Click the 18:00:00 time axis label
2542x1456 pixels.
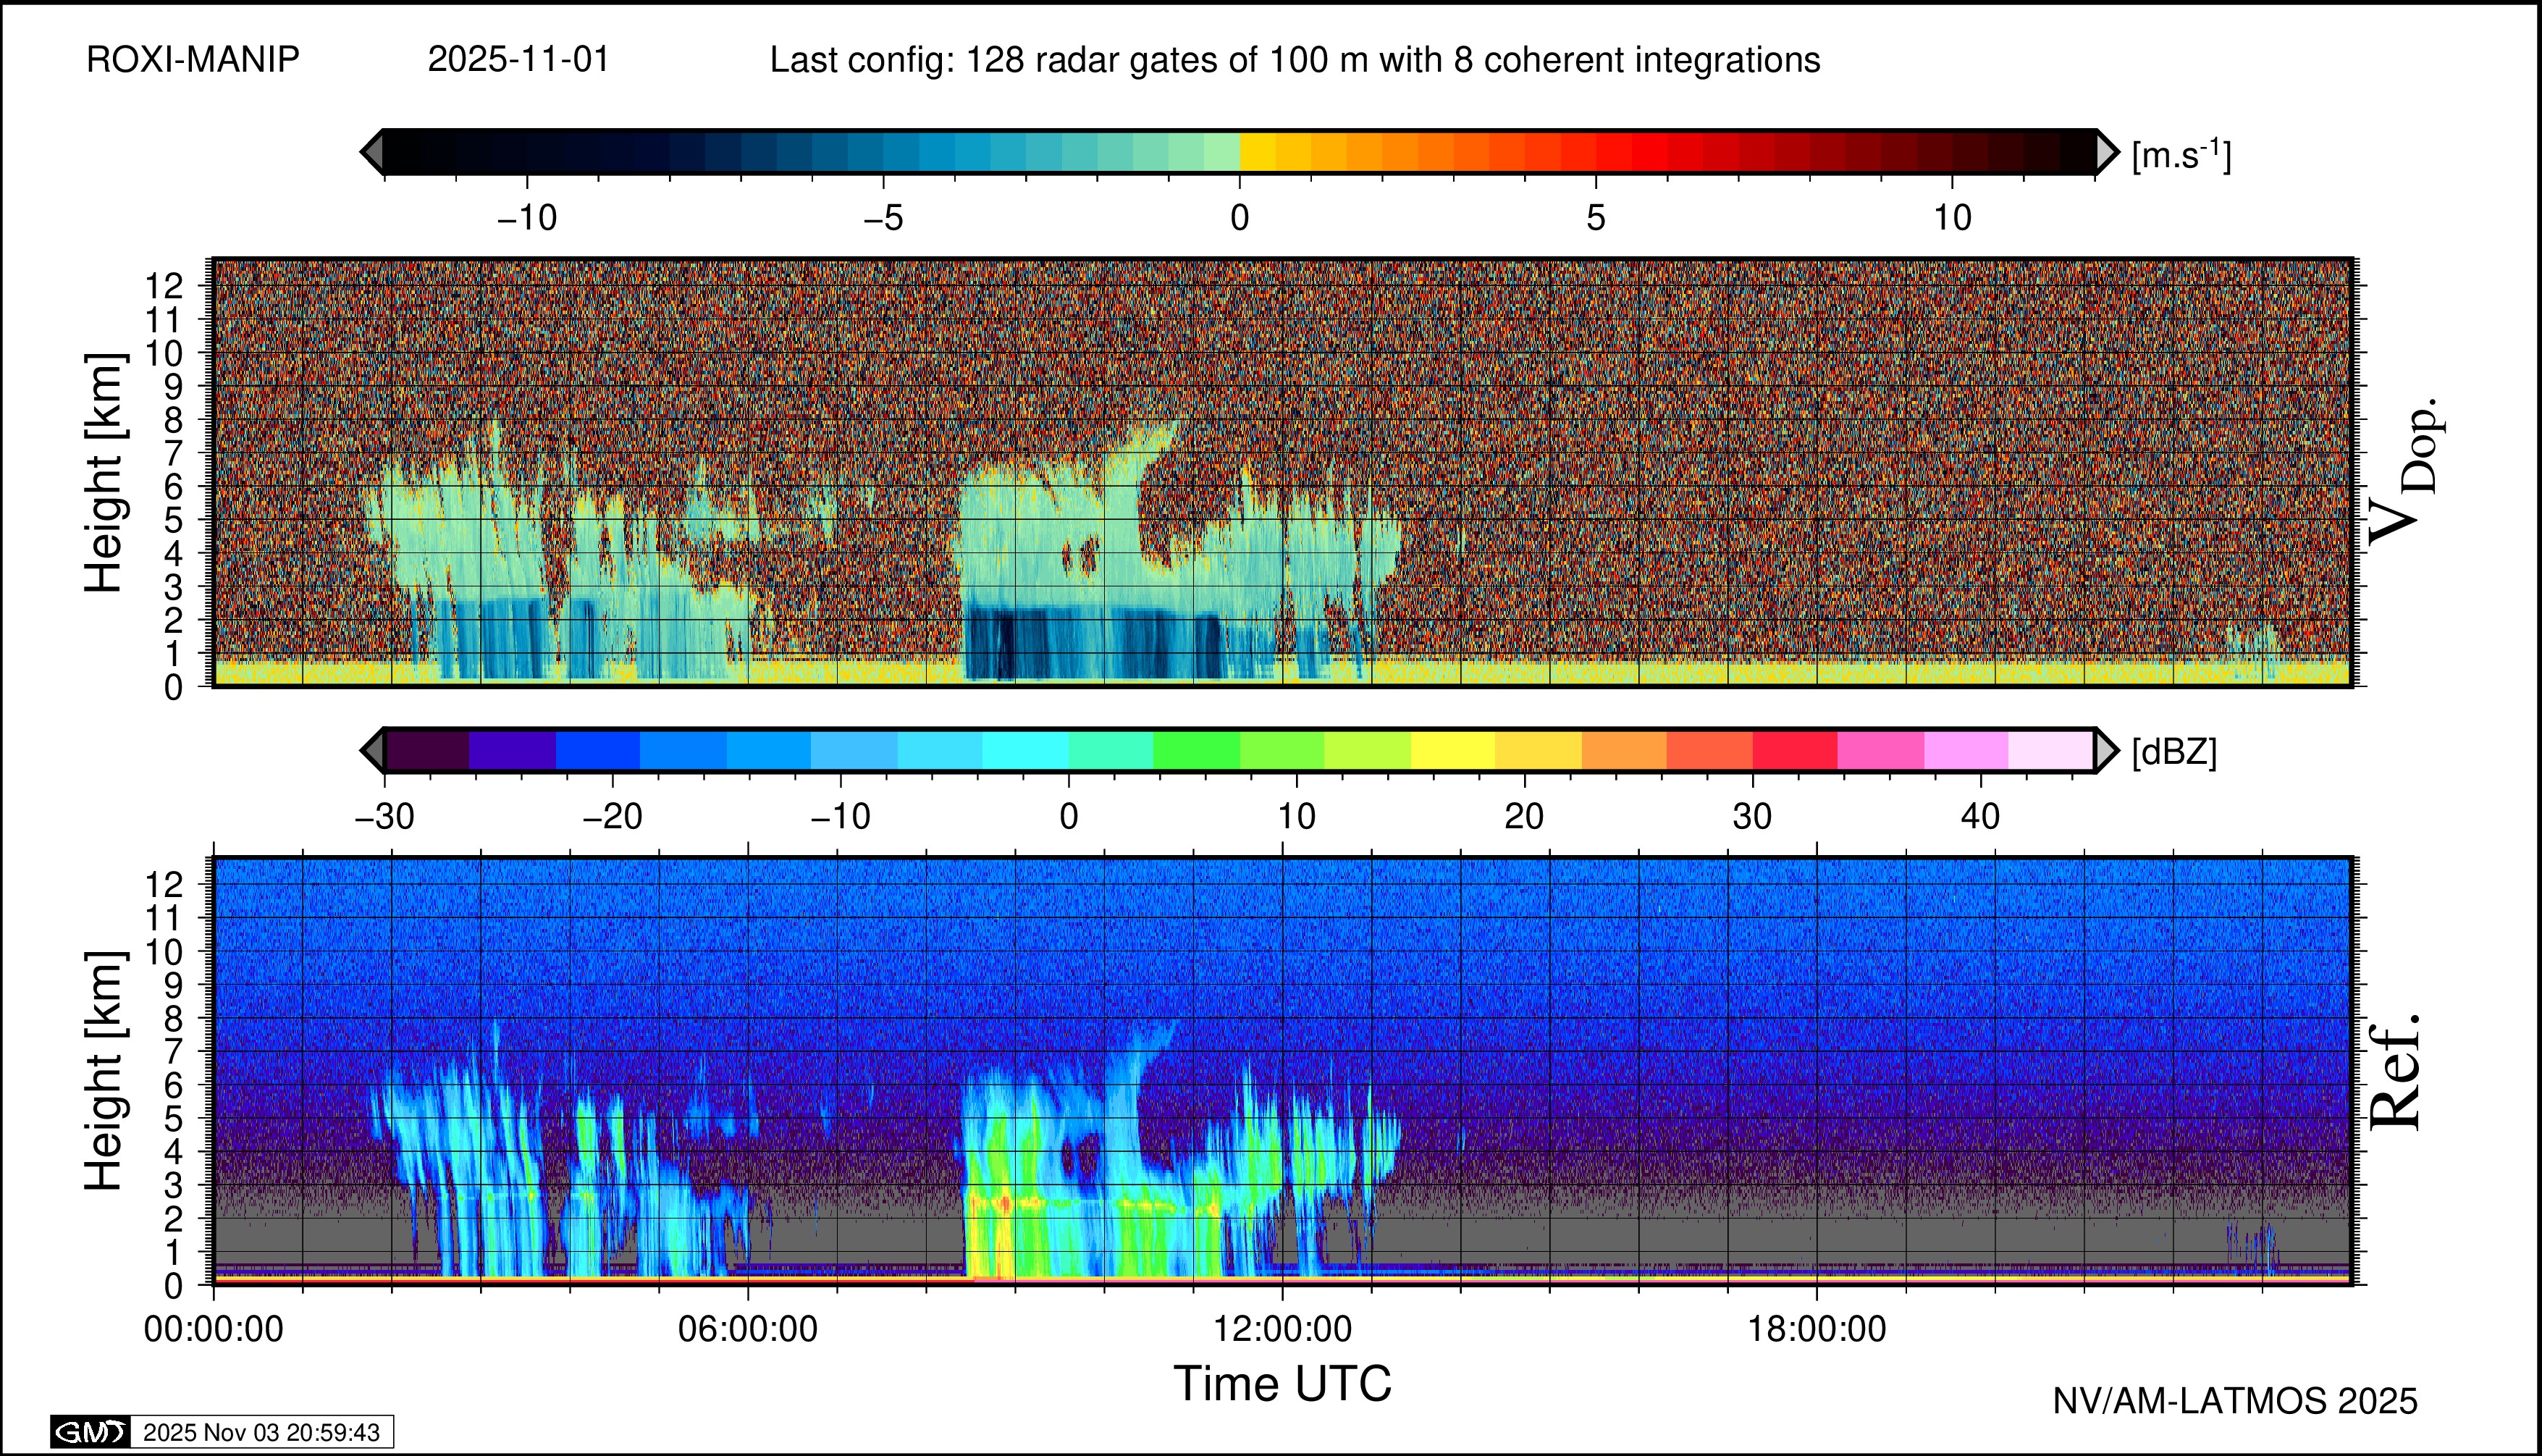[x=1816, y=1329]
